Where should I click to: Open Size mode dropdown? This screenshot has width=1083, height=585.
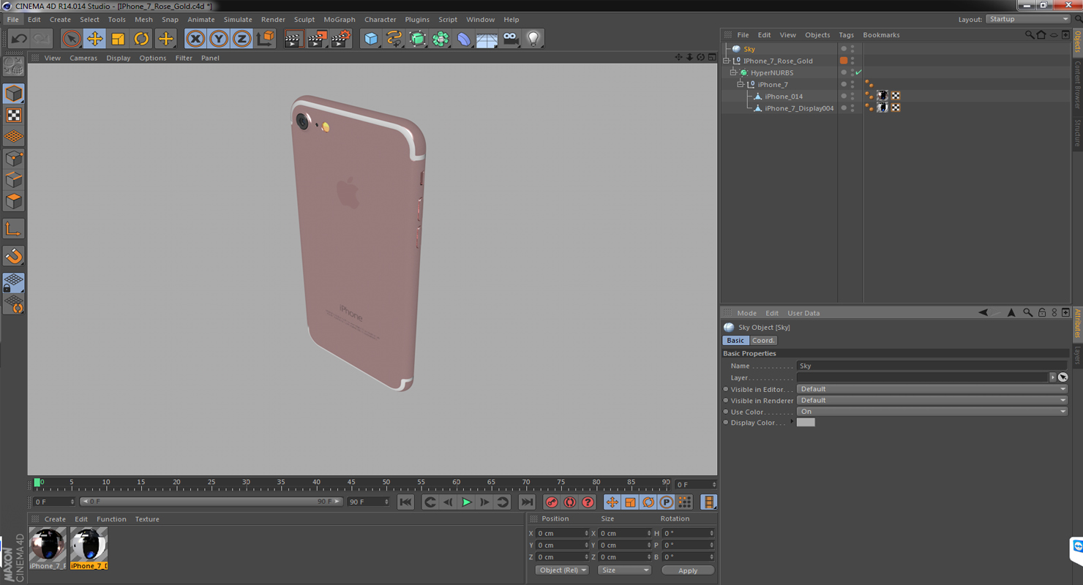tap(624, 570)
